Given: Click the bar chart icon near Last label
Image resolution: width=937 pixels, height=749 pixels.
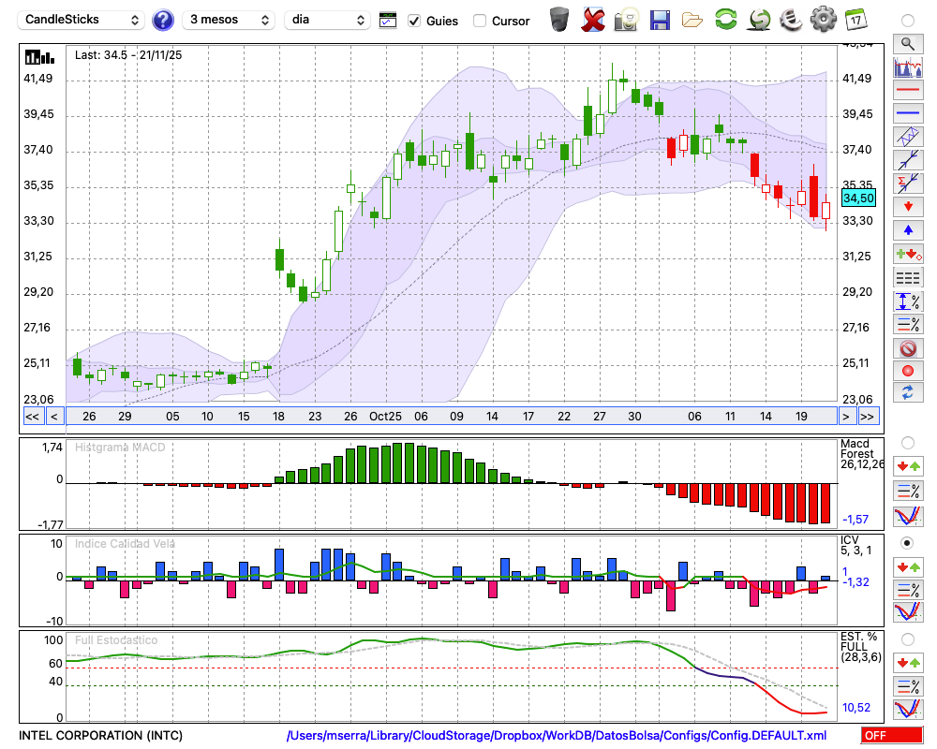Looking at the screenshot, I should click(x=39, y=57).
